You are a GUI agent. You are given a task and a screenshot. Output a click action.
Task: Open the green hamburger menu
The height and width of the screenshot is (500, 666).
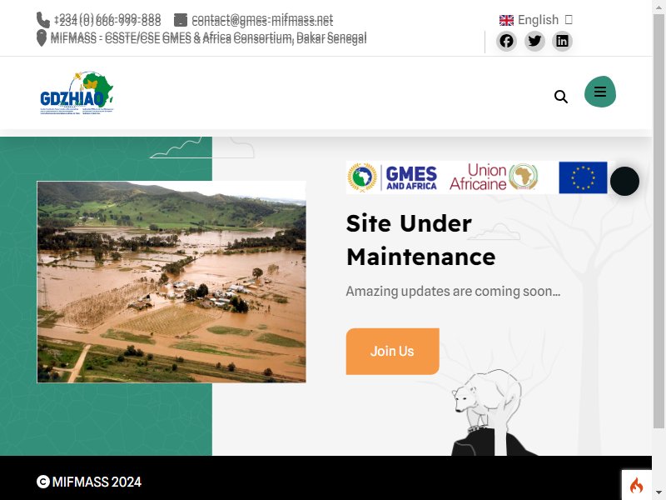(x=600, y=92)
